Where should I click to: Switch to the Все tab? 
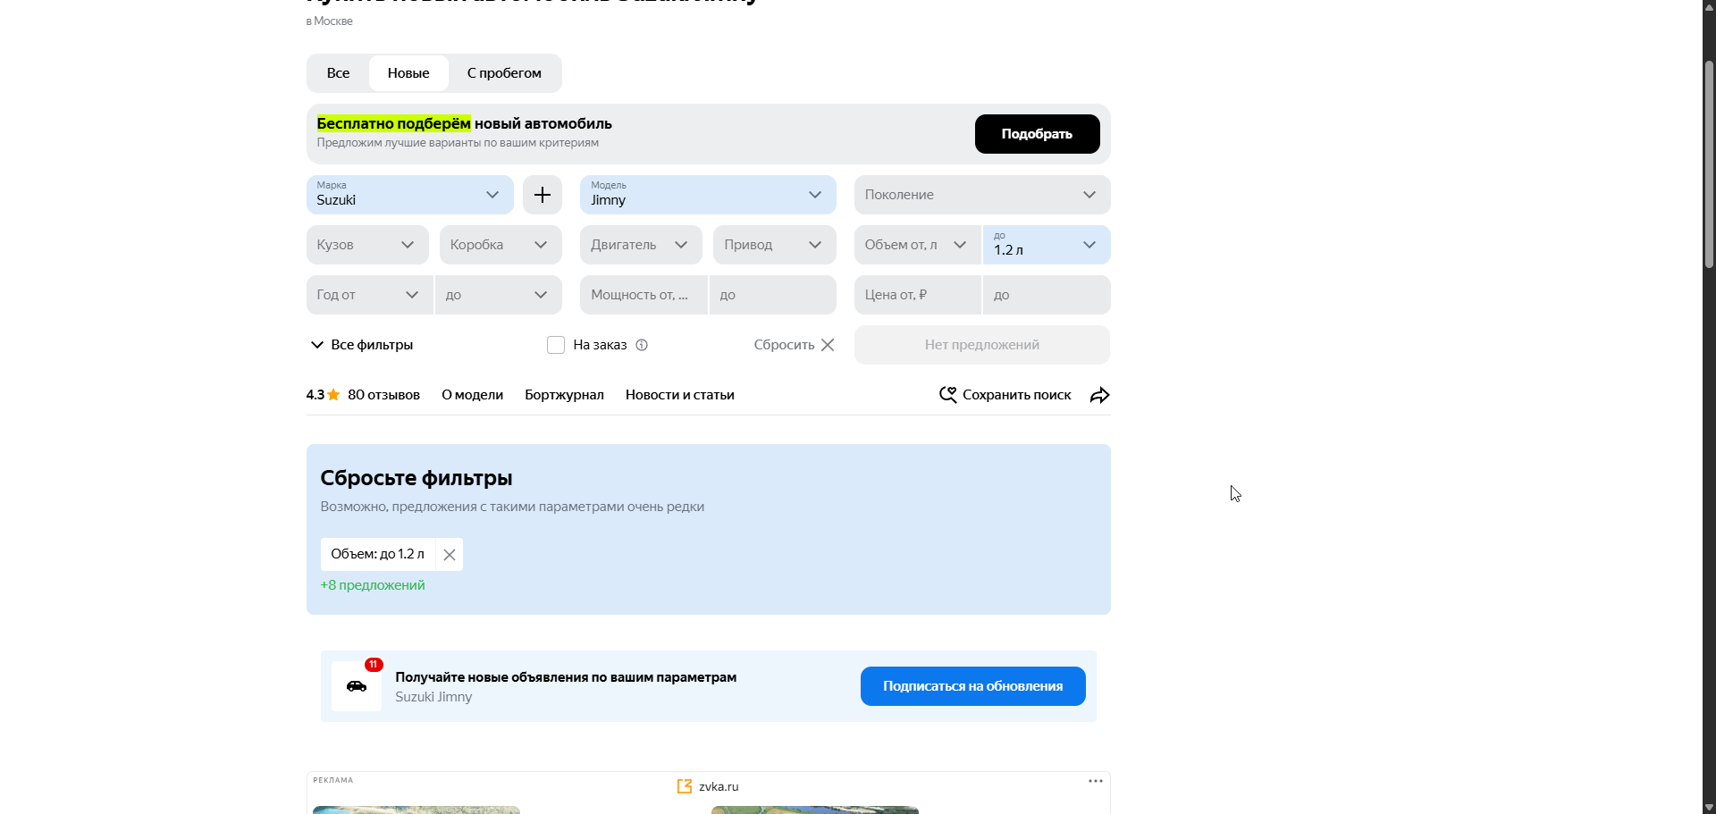338,73
